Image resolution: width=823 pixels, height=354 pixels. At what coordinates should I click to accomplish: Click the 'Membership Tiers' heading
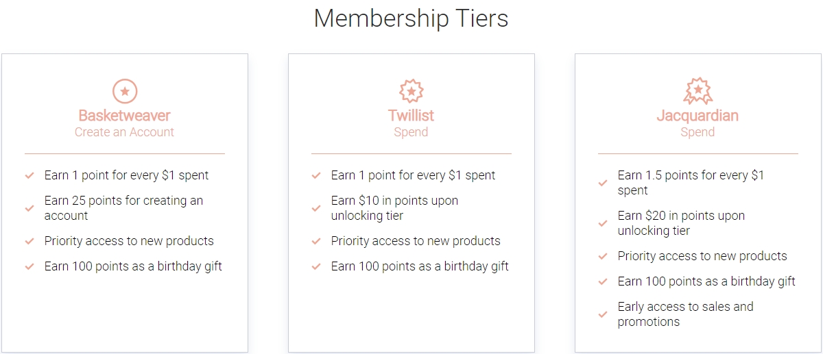pyautogui.click(x=411, y=18)
